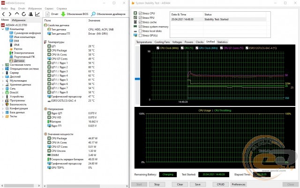
Task: Collapse the Компьютер tree node
Action: [x=3, y=29]
